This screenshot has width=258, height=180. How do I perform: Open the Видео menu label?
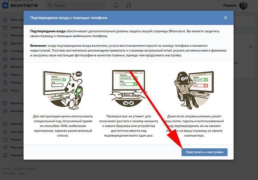tap(15, 75)
